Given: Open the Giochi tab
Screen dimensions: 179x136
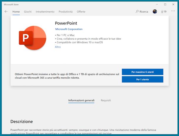Looking at the screenshot, I should tap(28, 12).
